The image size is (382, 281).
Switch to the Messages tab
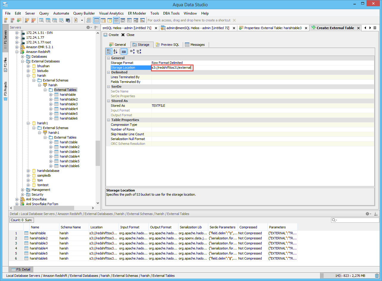(195, 45)
